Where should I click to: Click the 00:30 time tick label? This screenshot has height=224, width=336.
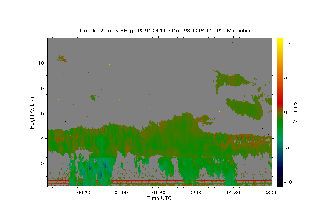[84, 193]
